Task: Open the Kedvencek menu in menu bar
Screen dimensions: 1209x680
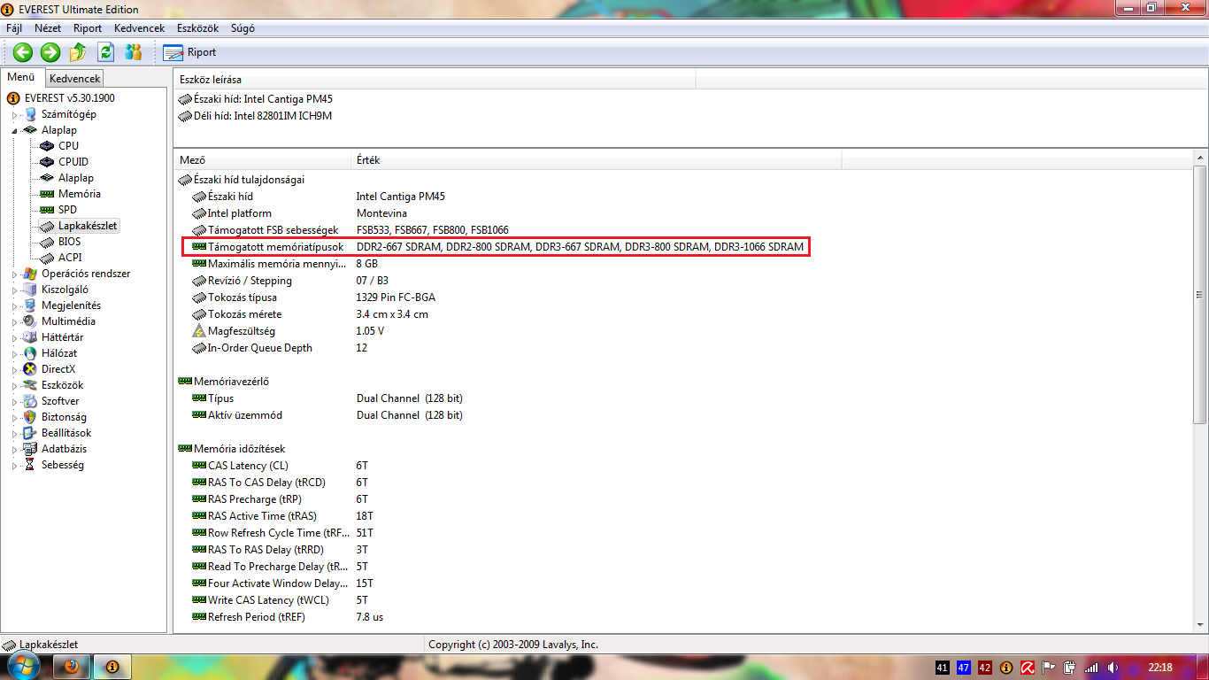Action: 139,28
